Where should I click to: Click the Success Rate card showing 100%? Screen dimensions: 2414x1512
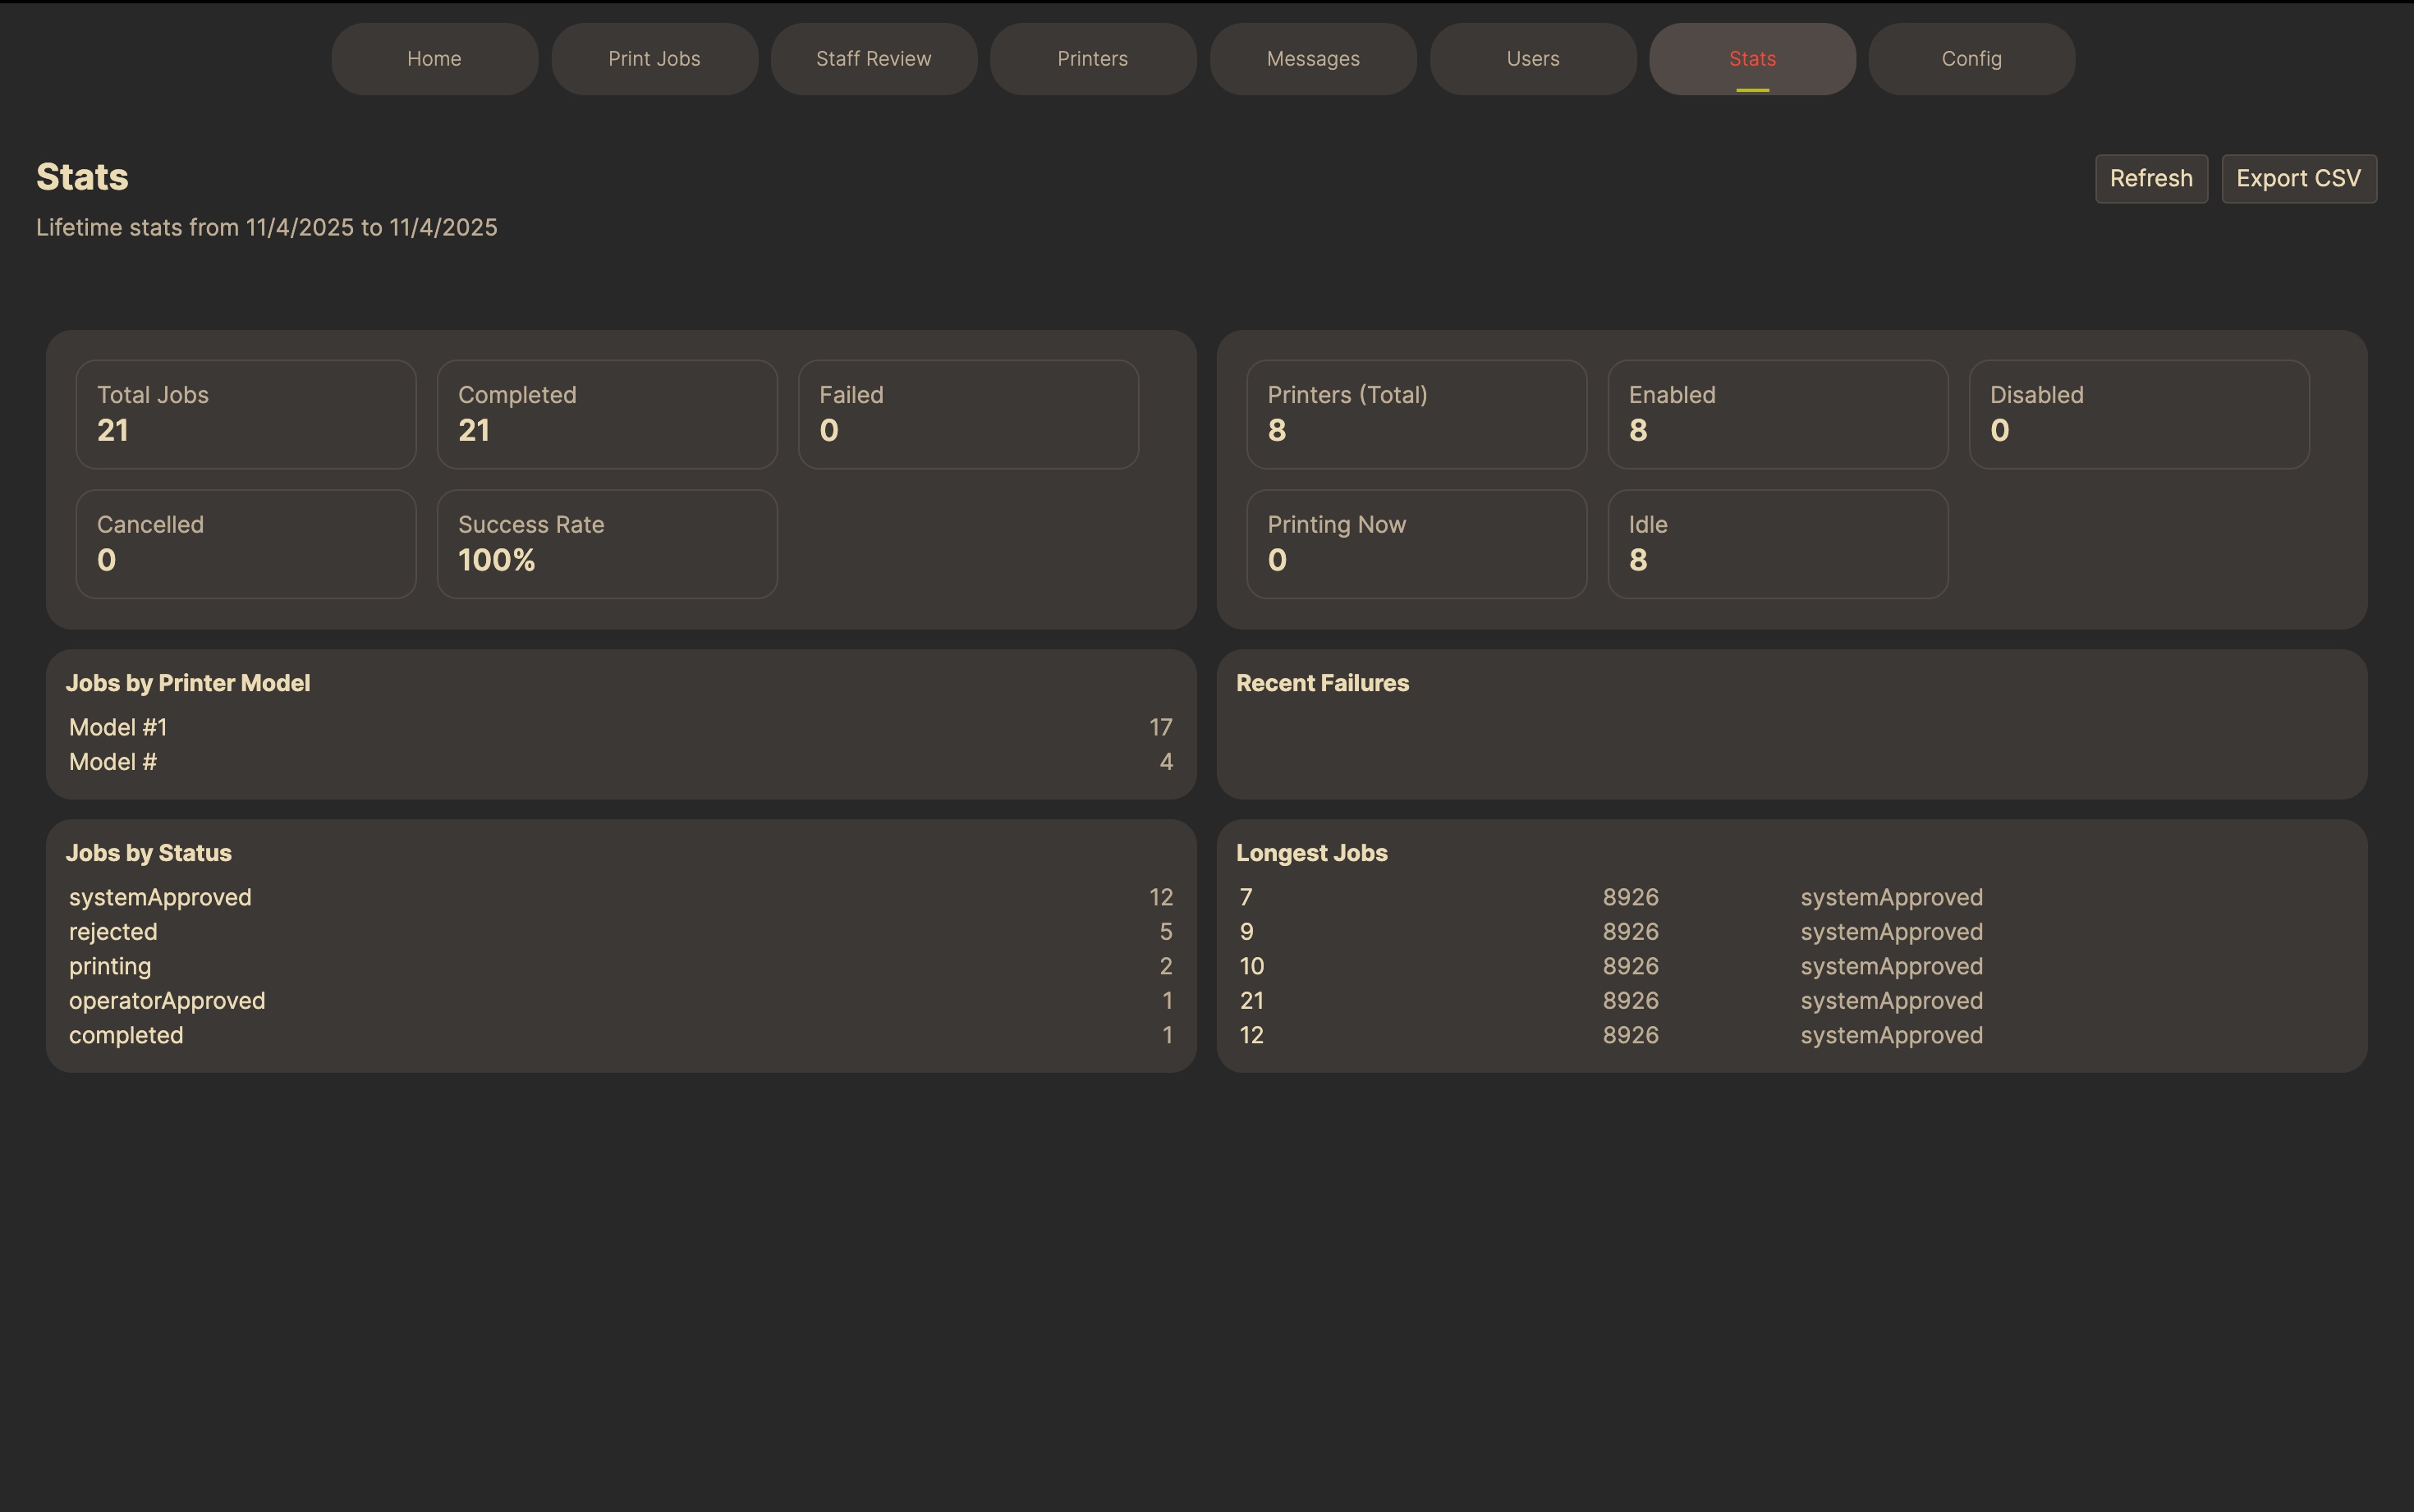607,543
